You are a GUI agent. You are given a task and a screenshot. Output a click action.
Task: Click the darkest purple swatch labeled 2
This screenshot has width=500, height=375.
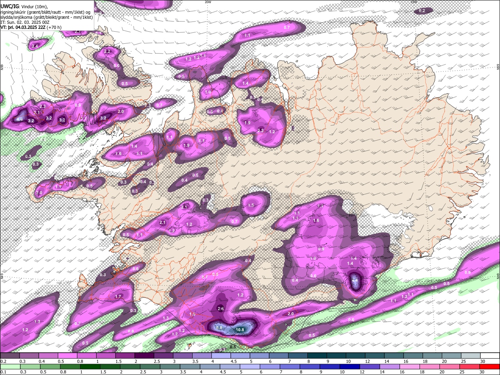(144, 355)
